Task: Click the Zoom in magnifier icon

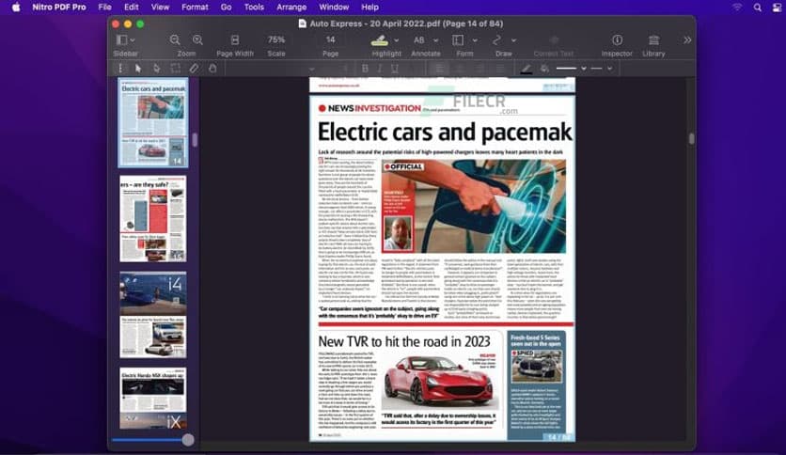Action: tap(197, 40)
